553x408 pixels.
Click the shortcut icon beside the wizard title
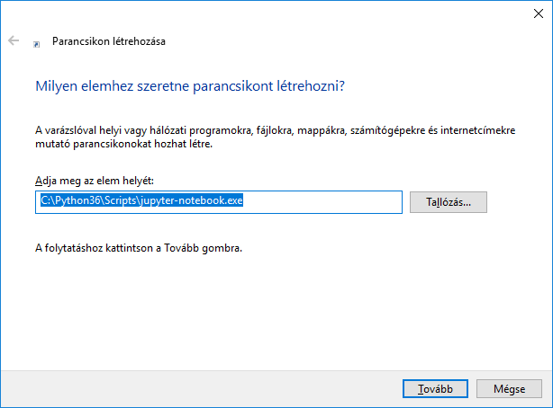click(36, 42)
